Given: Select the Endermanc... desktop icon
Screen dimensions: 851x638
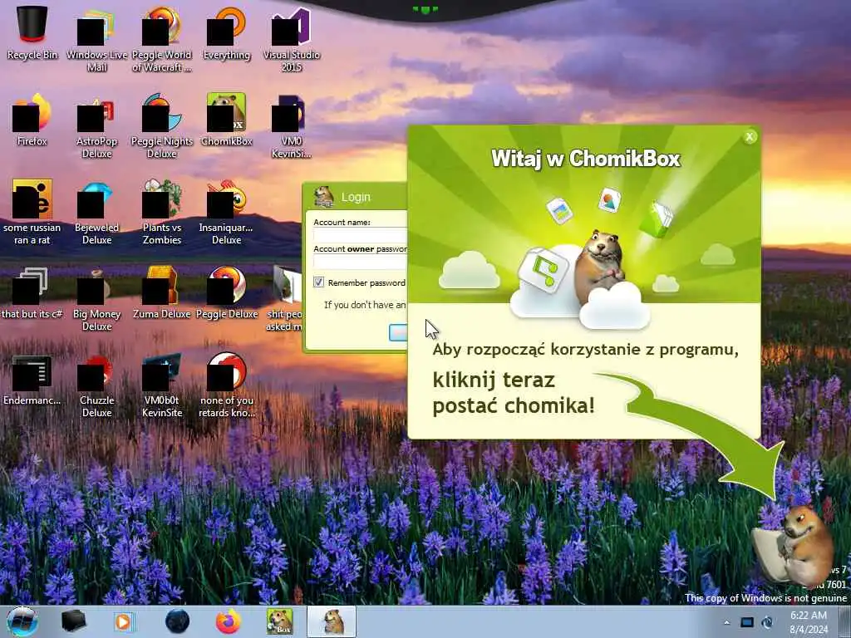Looking at the screenshot, I should click(x=32, y=379).
